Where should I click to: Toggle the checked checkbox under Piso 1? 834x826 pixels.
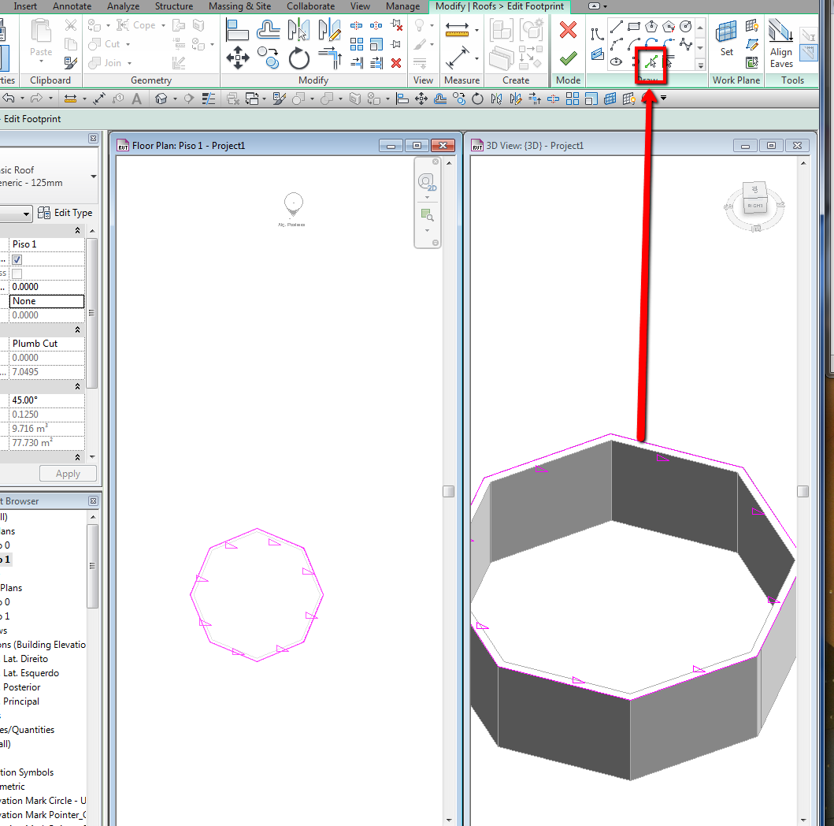(17, 259)
